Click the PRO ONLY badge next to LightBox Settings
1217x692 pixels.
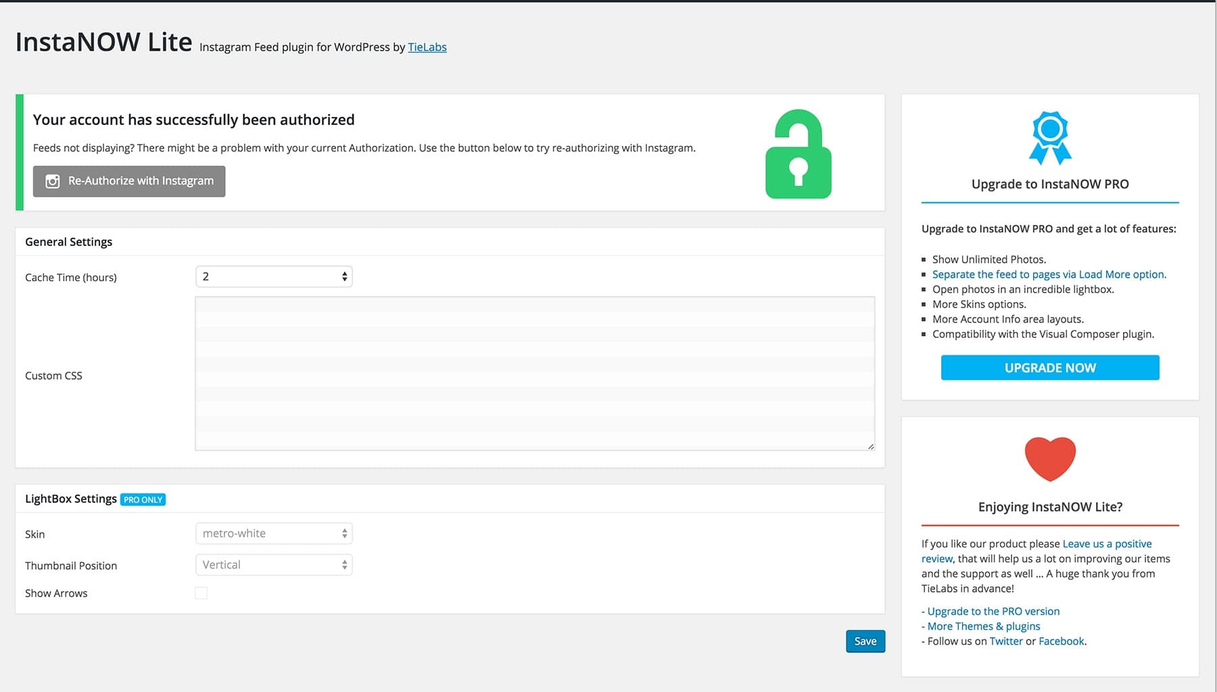[x=143, y=499]
